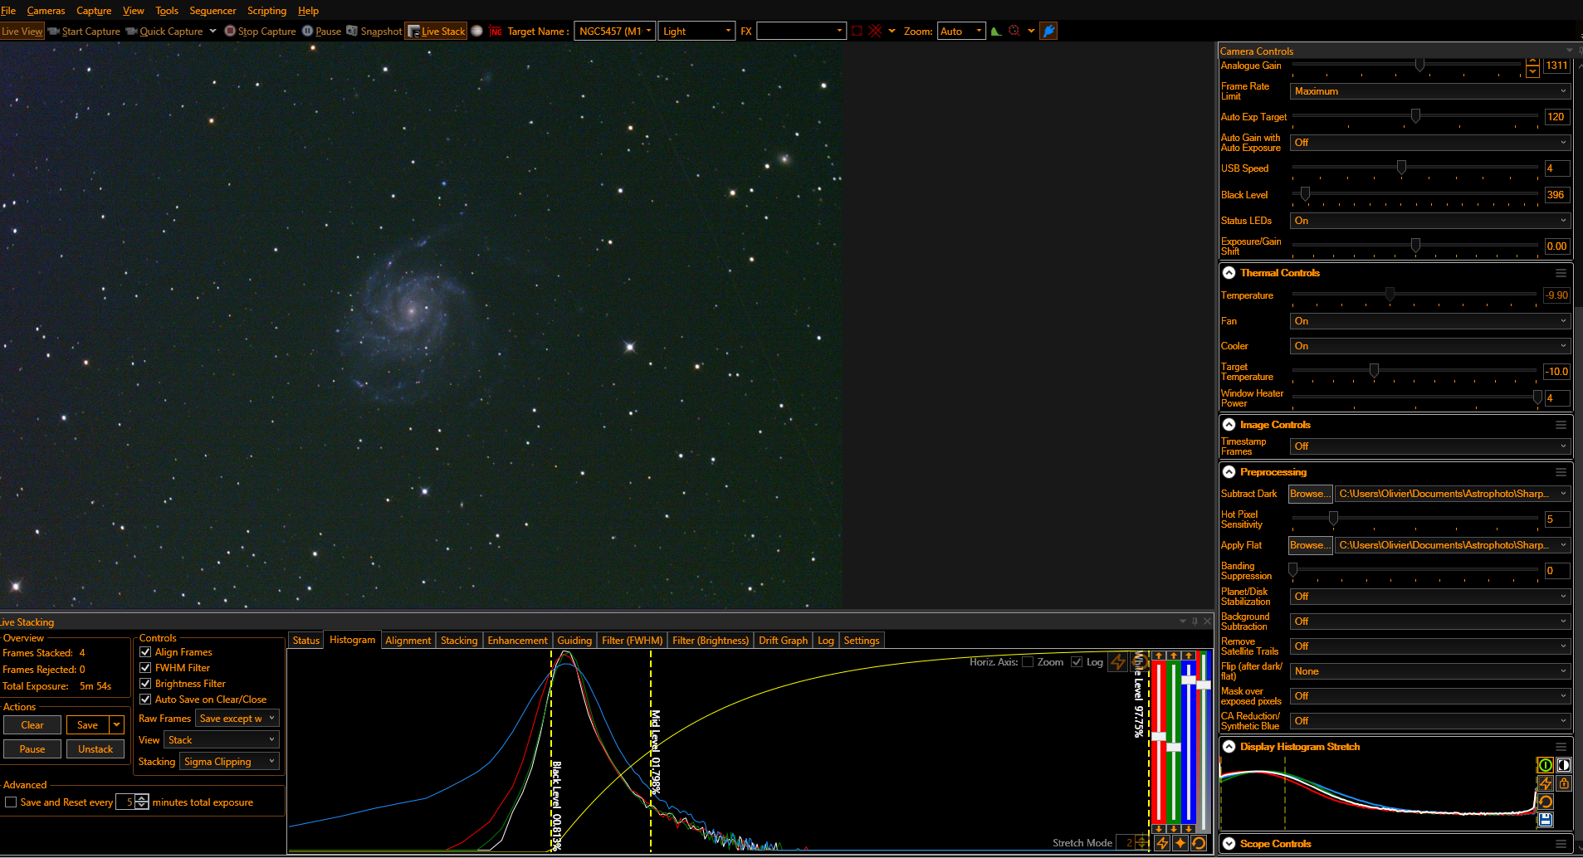Collapse the Preprocessing section

coord(1229,472)
